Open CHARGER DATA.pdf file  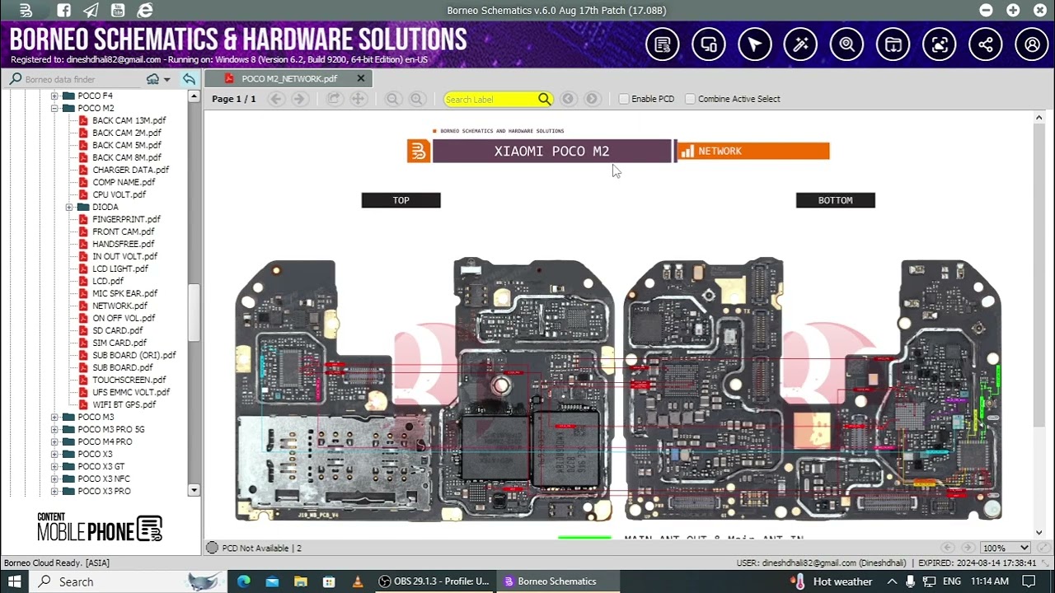[130, 170]
